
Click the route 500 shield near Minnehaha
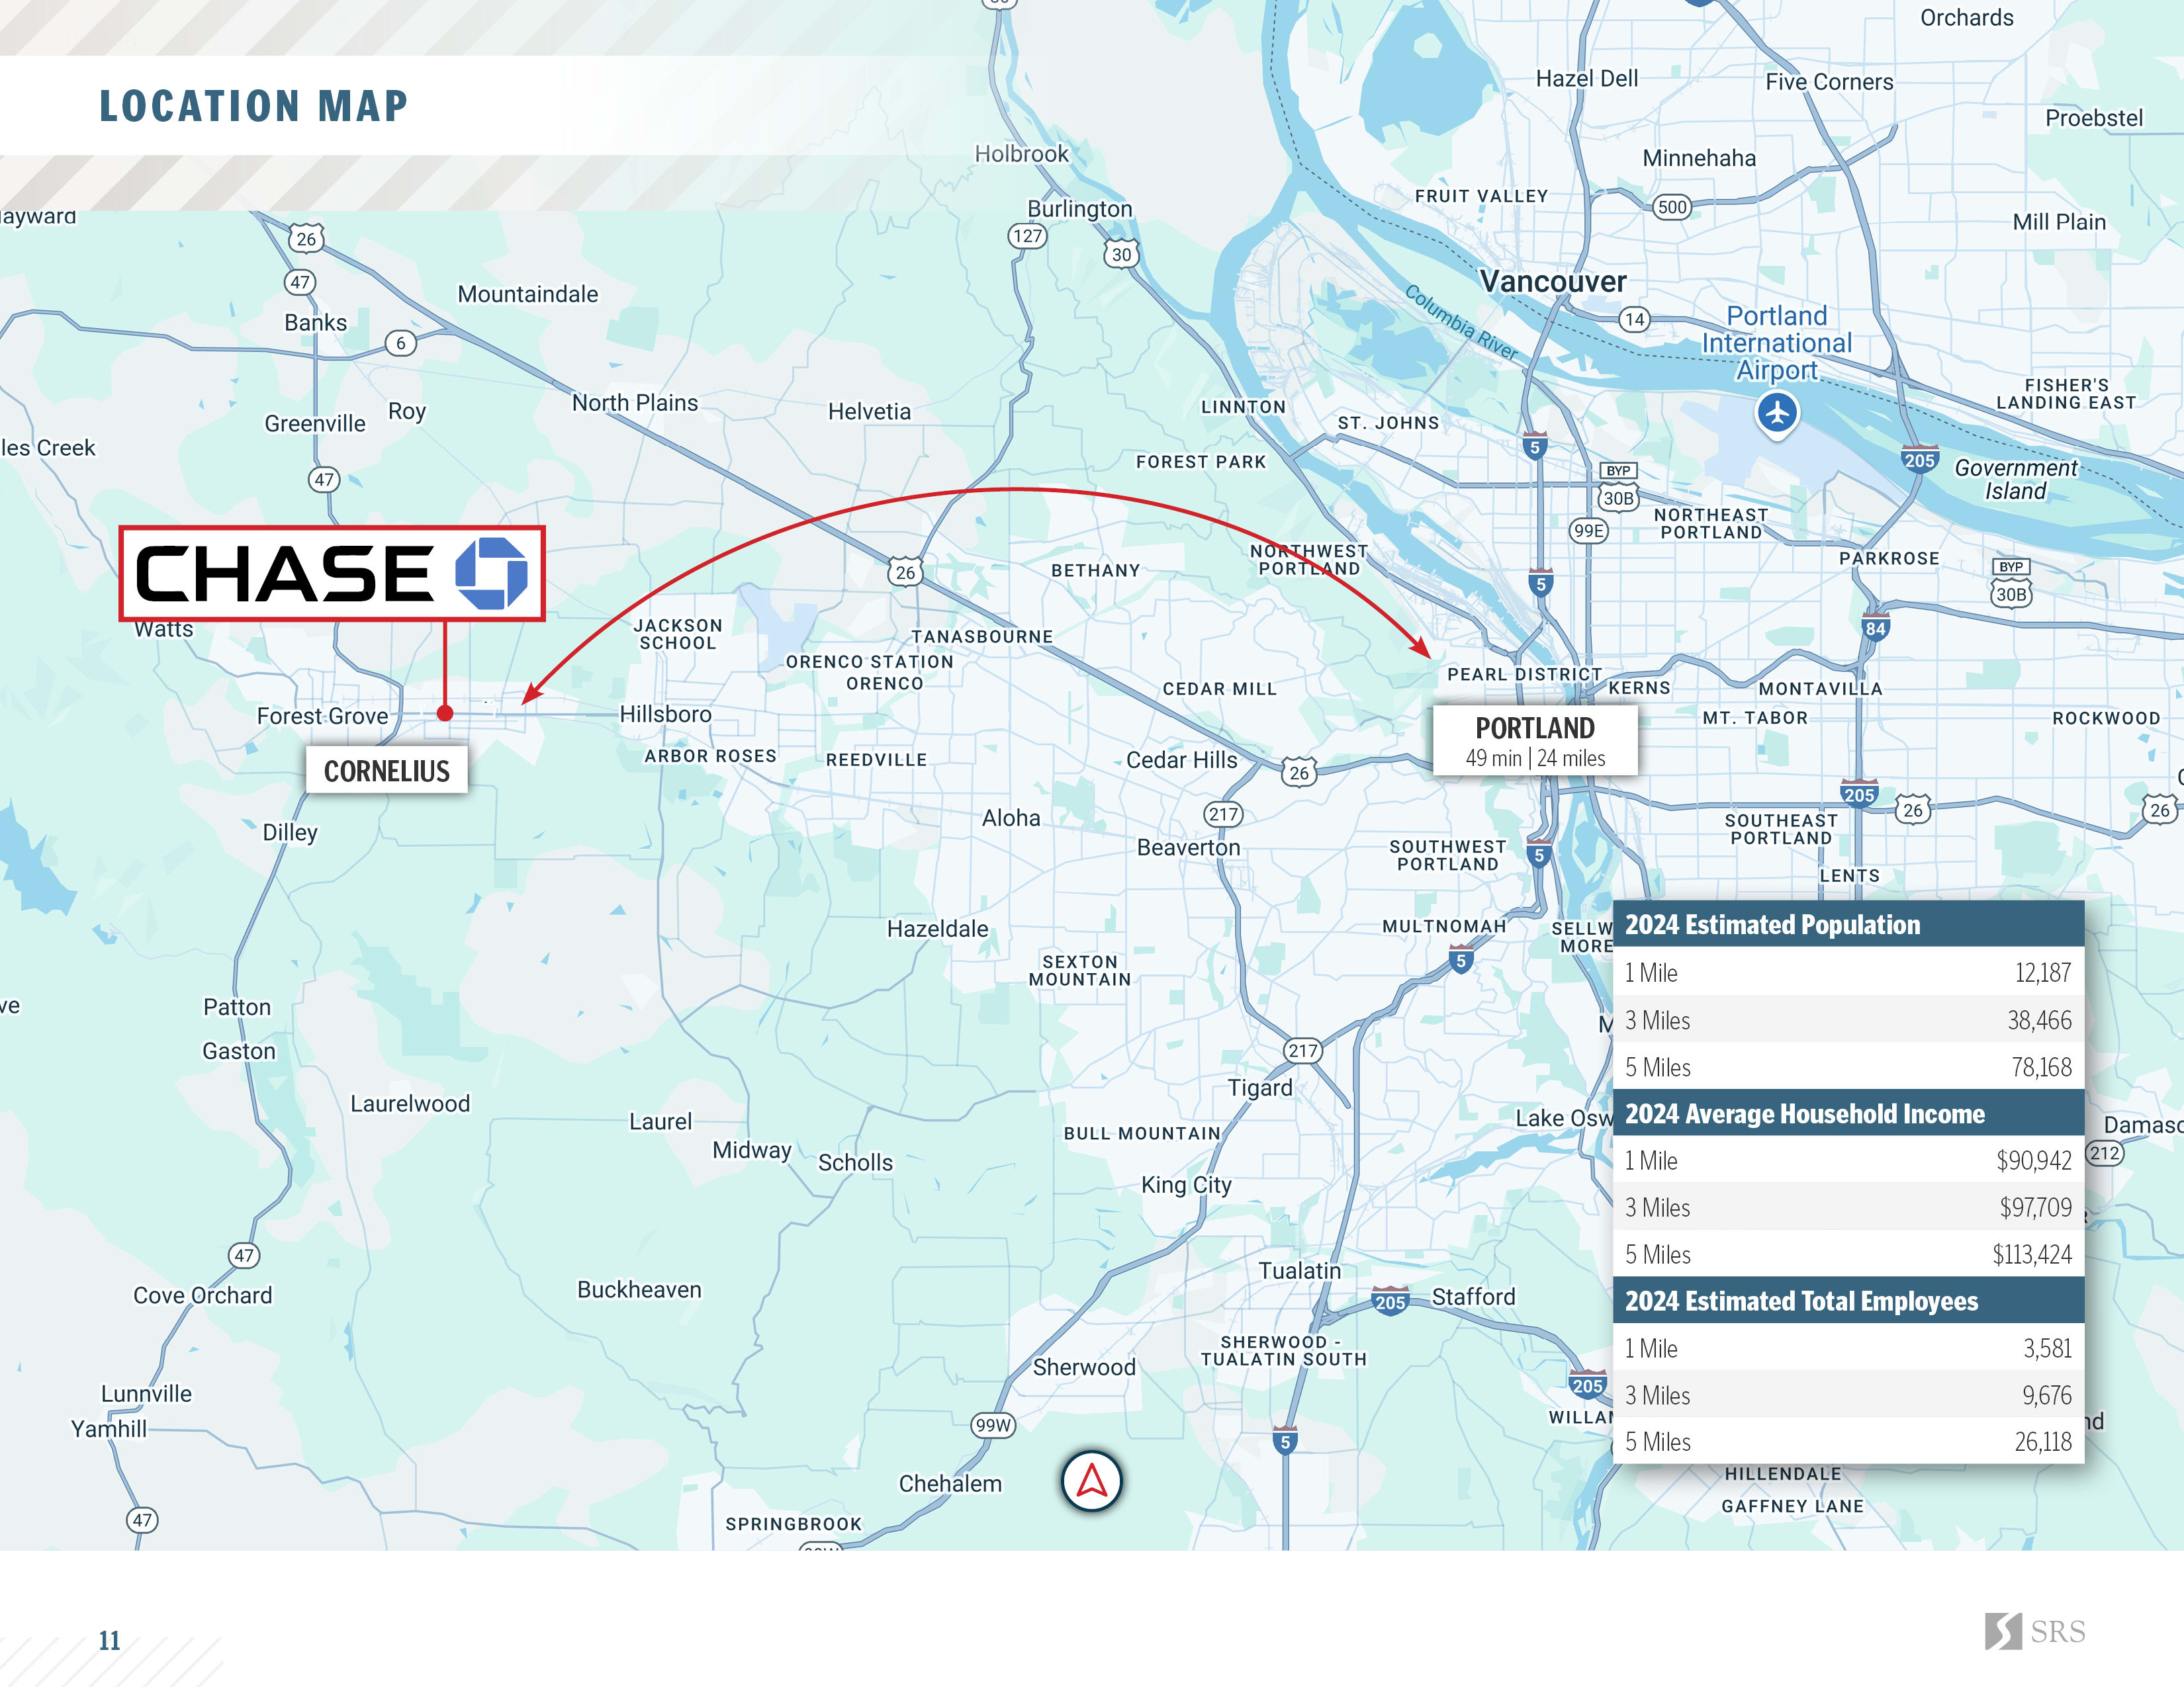pos(1672,207)
